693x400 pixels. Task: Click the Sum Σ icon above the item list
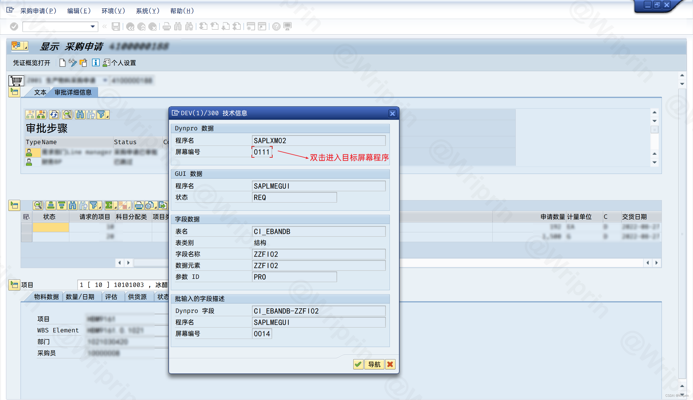[109, 206]
